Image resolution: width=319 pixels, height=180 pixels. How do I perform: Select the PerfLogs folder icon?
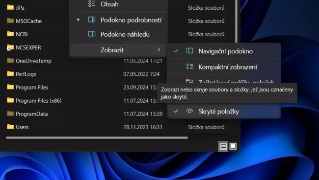point(10,73)
